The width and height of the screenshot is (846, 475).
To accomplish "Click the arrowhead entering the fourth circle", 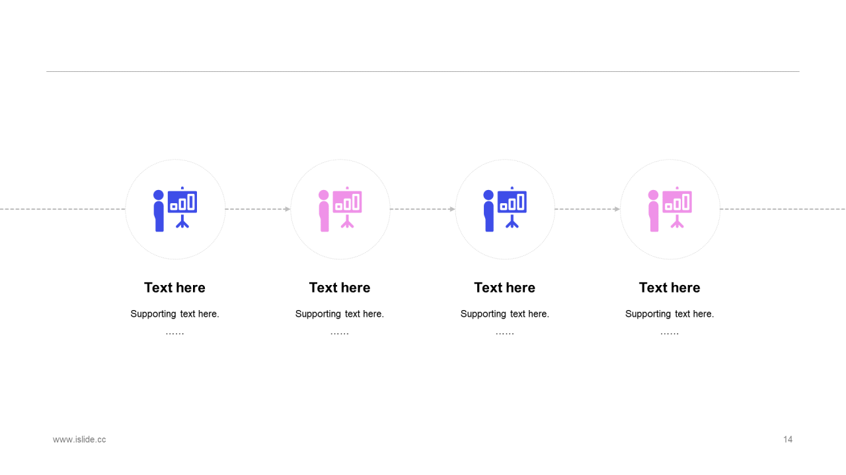I will [x=617, y=209].
